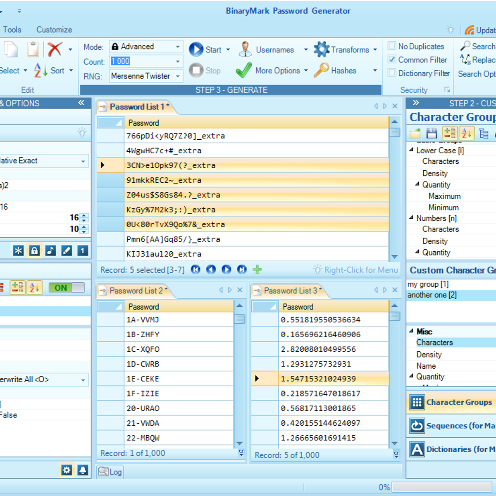
Task: Click the greyed Stop generation icon
Action: pos(196,70)
